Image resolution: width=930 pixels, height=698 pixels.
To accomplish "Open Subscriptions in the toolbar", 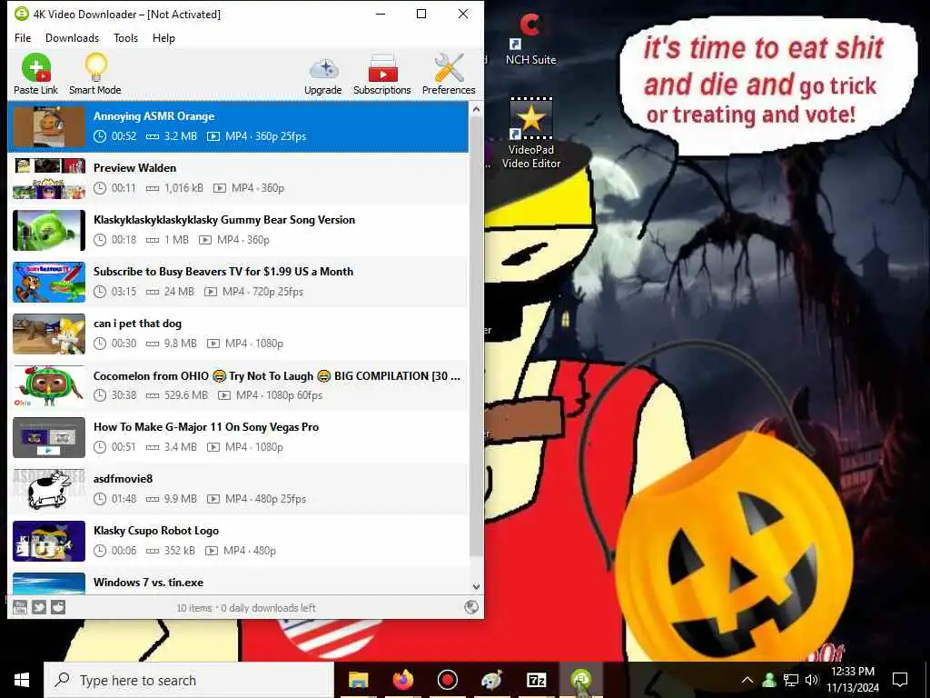I will coord(382,74).
